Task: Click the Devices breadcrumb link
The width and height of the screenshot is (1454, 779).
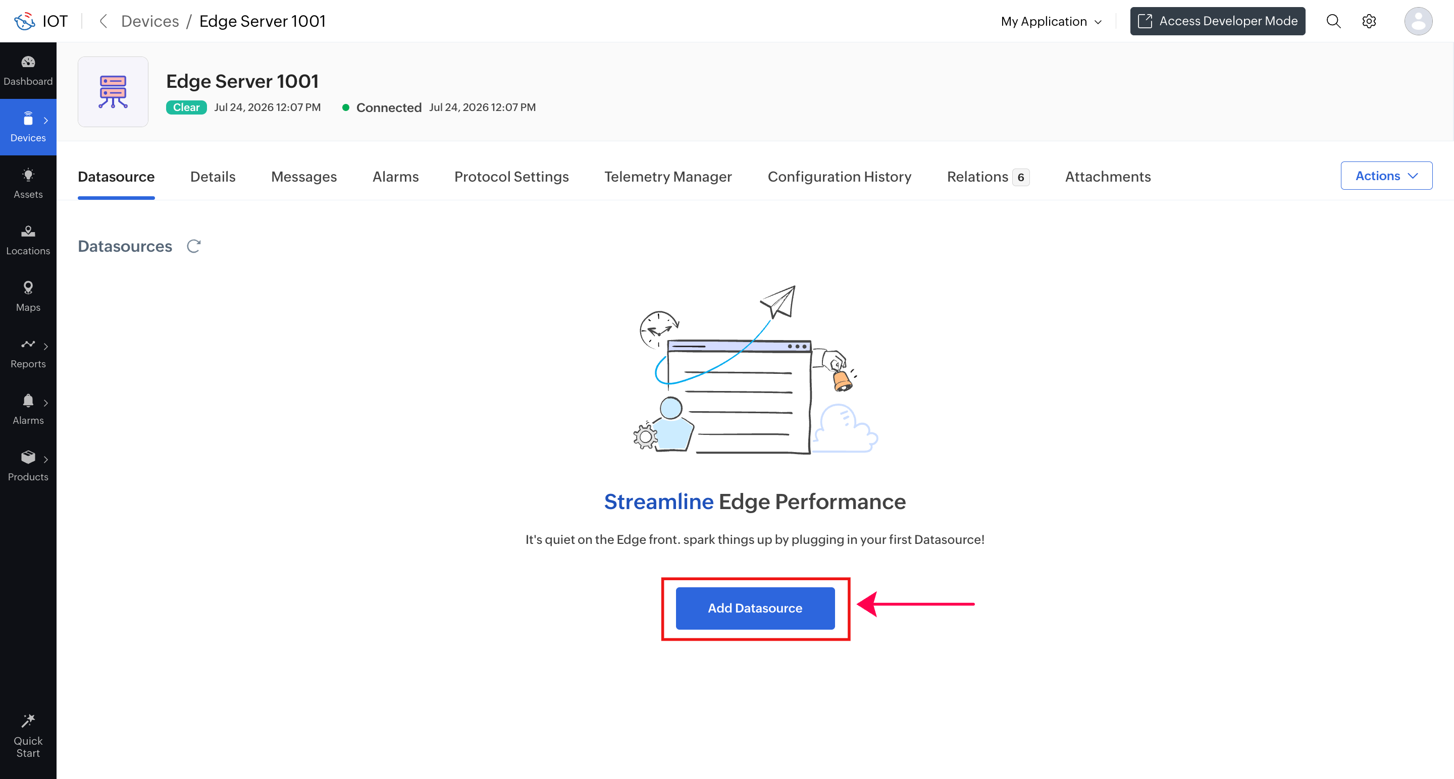Action: (x=150, y=21)
